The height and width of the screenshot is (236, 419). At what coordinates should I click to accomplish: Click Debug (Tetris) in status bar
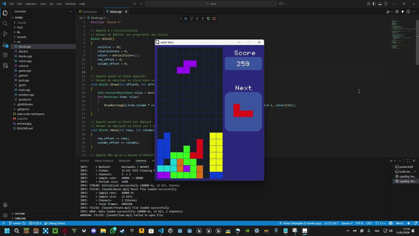[55, 223]
